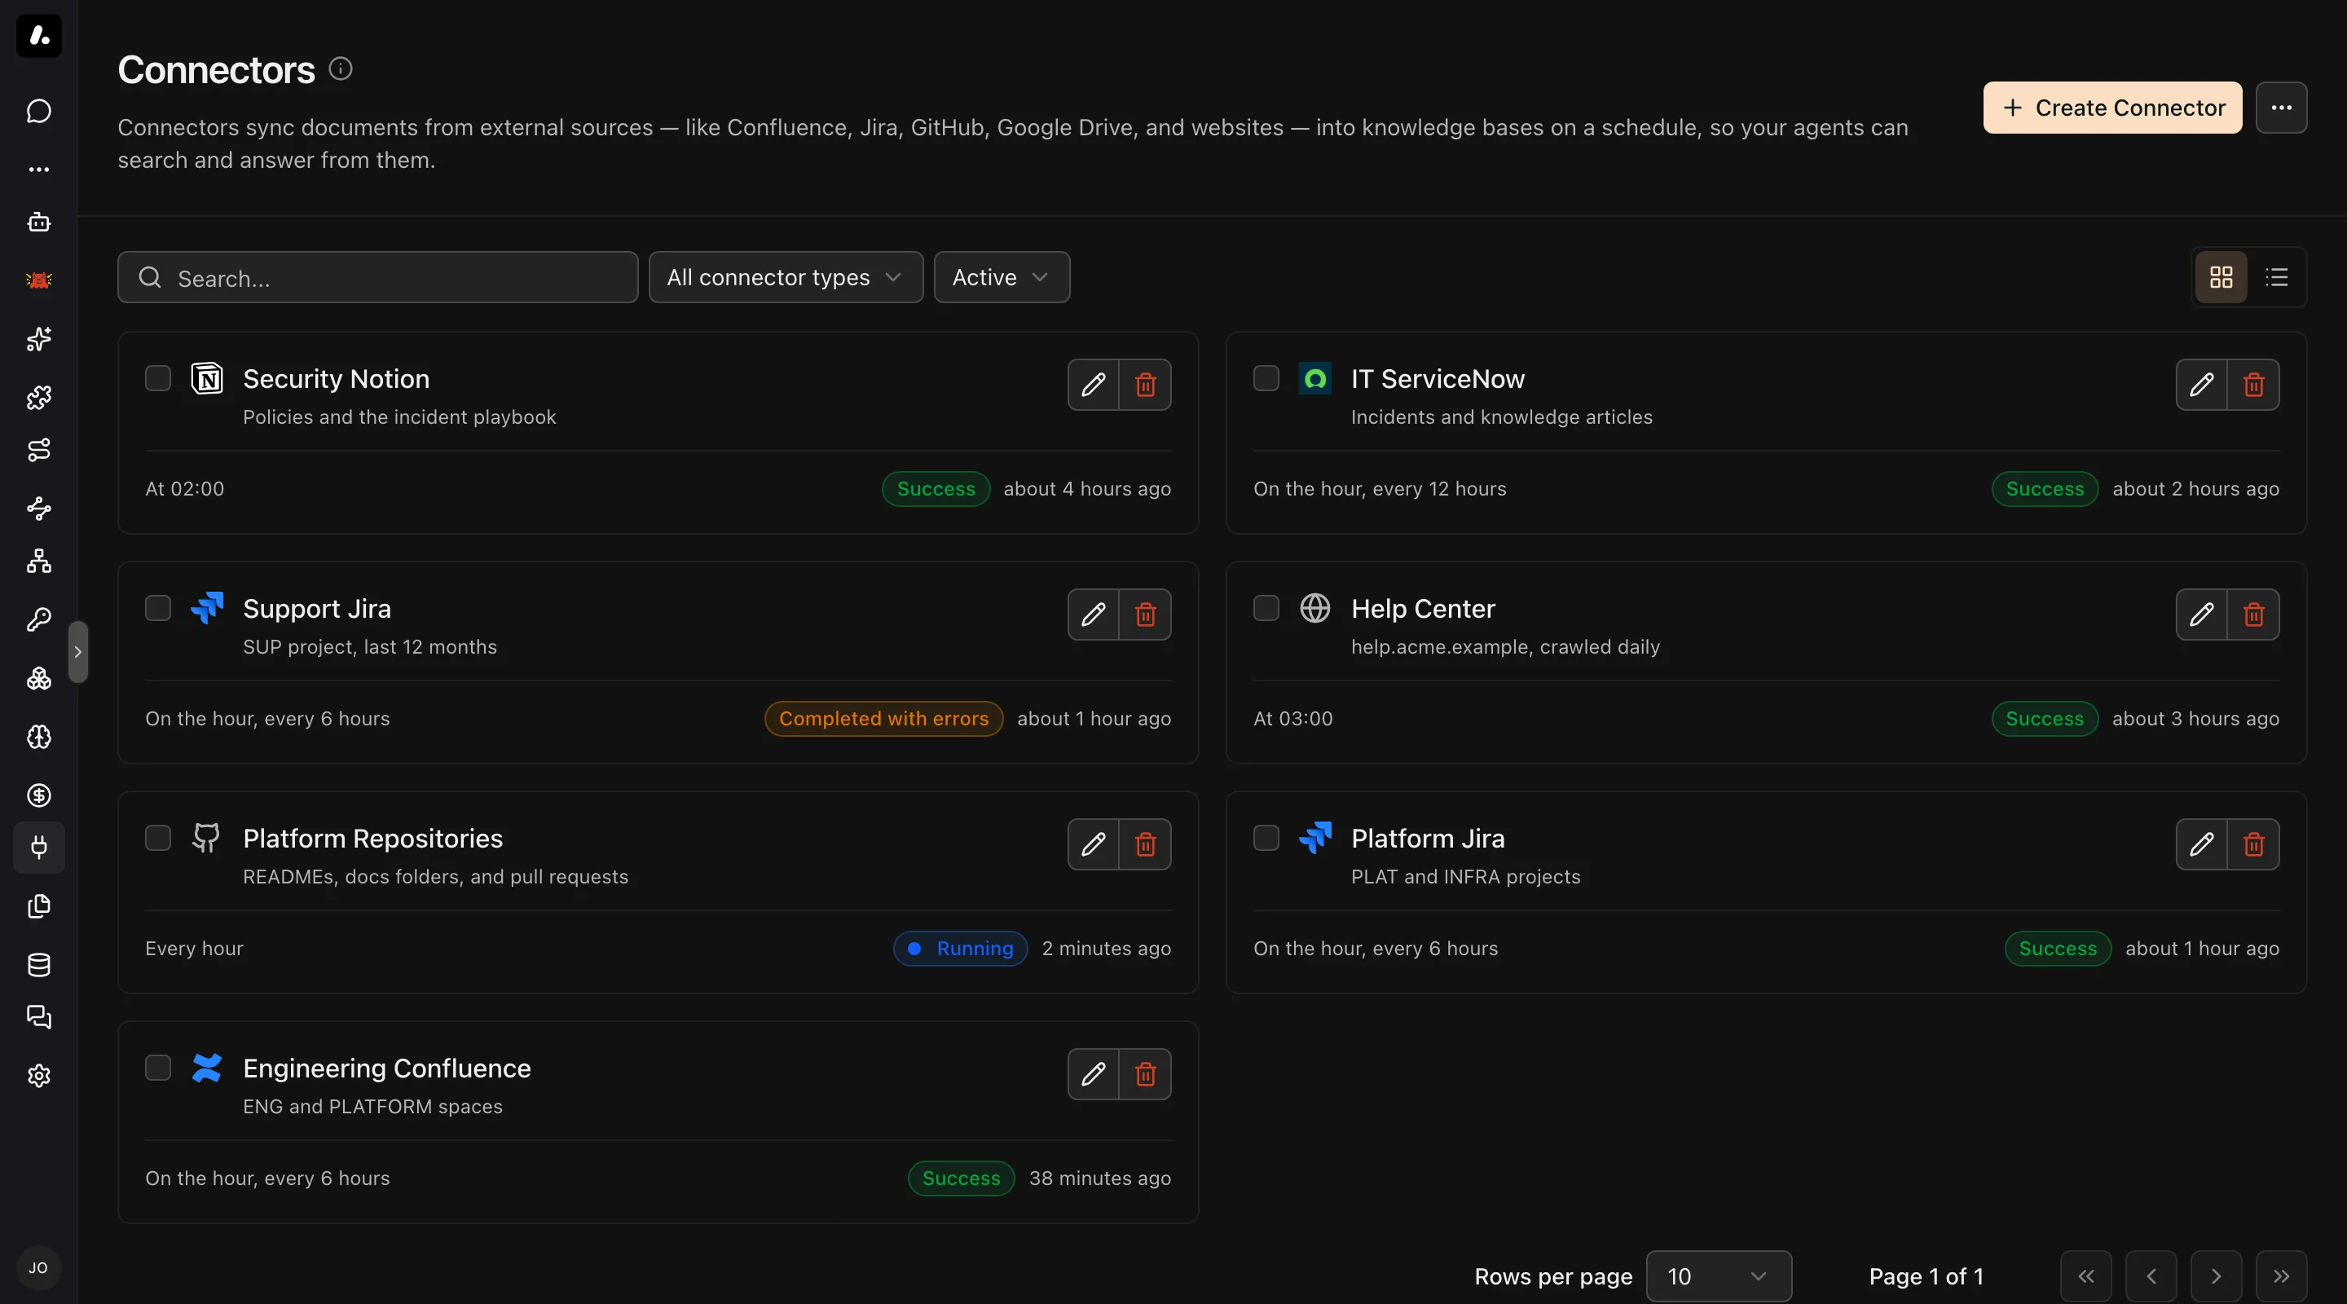Delete the IT ServiceNow connector
The image size is (2347, 1304).
[x=2253, y=385]
